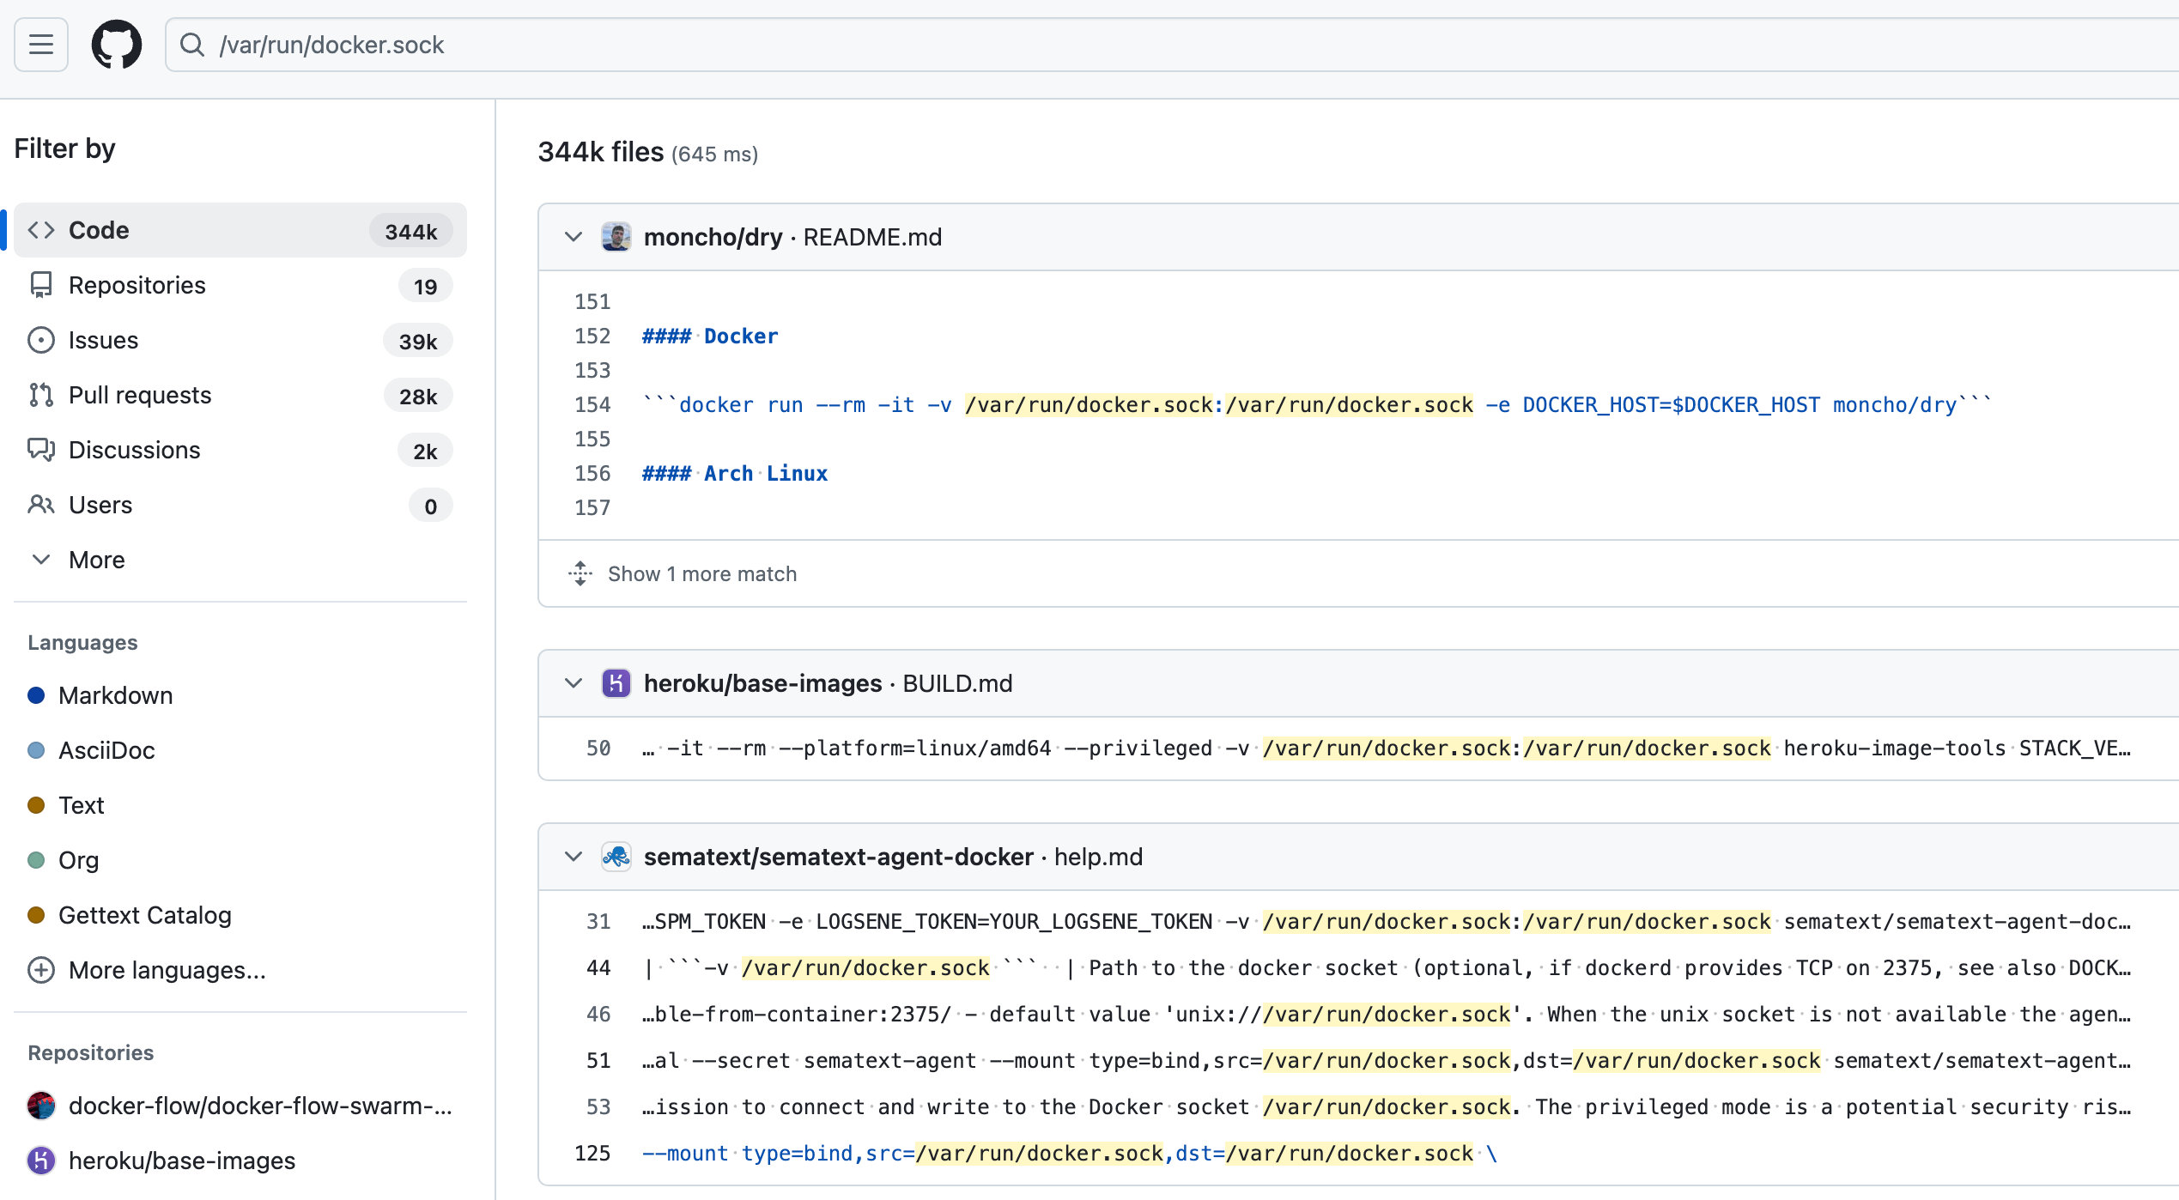Open README.md file in moncho/dry
Screen dimensions: 2179x1200
point(872,237)
